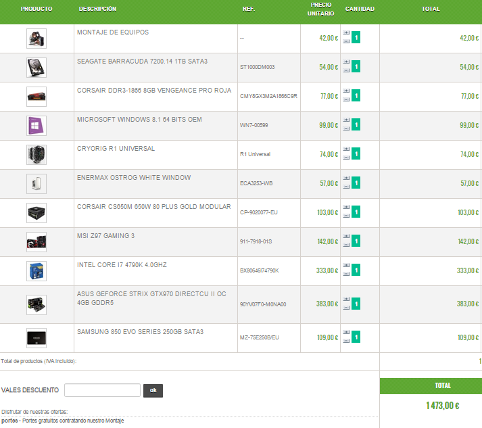The image size is (482, 428).
Task: Increase quantity for Intel Core i7 4790K
Action: (346, 265)
